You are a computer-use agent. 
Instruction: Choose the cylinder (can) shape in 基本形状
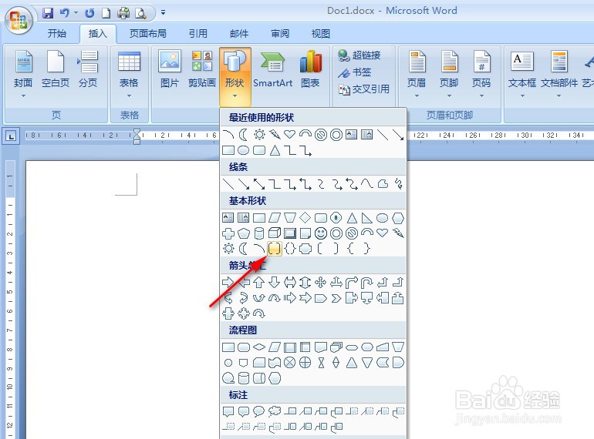(259, 233)
